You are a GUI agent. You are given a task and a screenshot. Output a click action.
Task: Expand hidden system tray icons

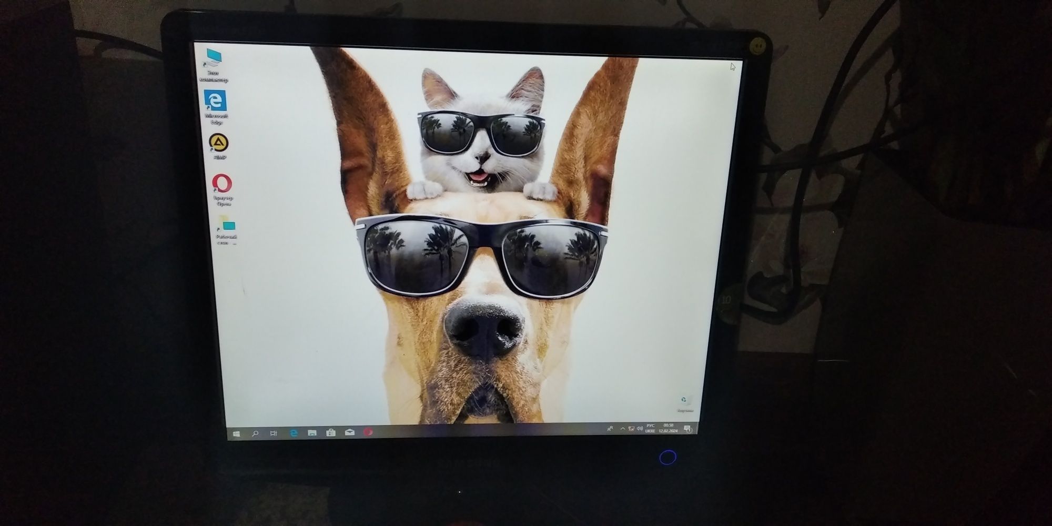pyautogui.click(x=623, y=429)
